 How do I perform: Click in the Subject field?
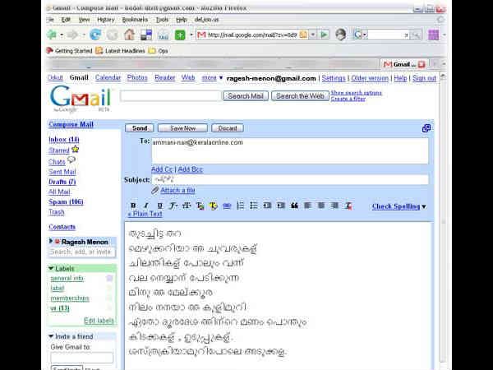point(290,179)
